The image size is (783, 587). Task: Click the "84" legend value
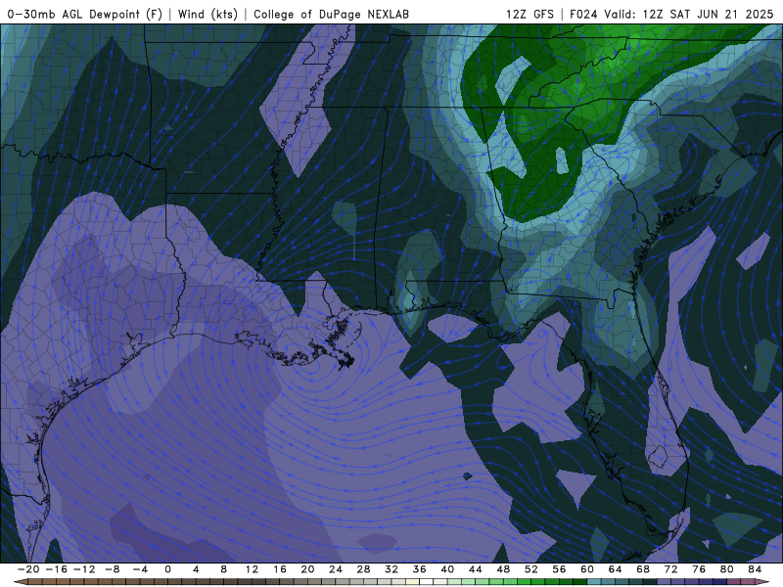pos(755,569)
